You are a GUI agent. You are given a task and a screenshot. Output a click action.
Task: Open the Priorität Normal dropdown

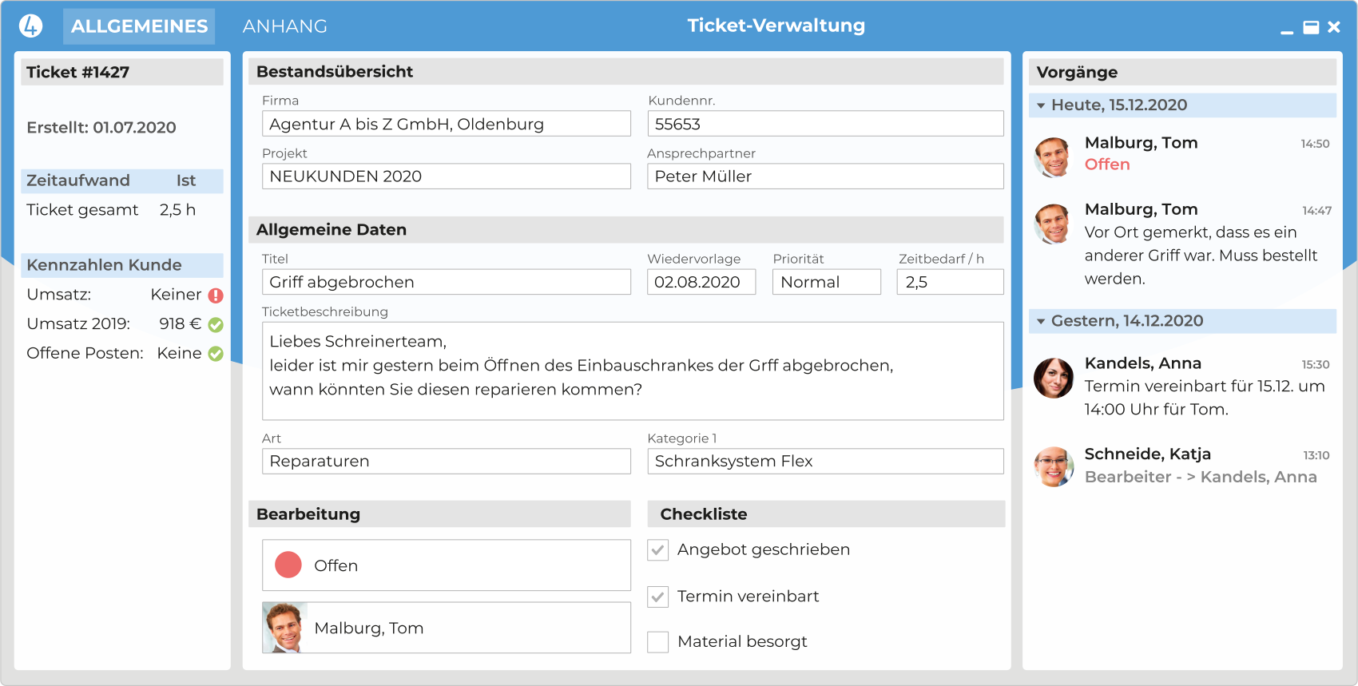coord(826,282)
